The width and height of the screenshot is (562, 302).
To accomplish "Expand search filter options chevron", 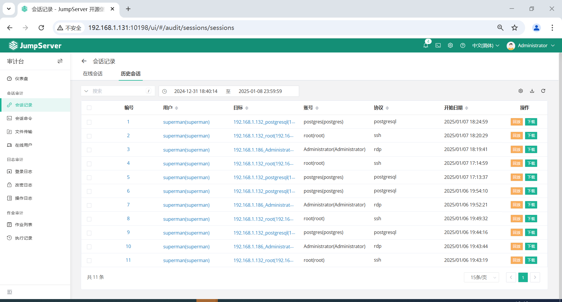I will click(x=86, y=91).
